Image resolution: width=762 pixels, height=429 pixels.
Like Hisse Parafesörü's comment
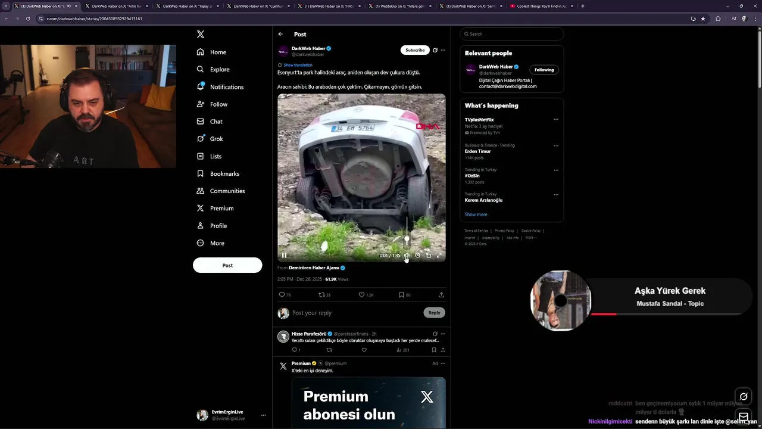364,350
